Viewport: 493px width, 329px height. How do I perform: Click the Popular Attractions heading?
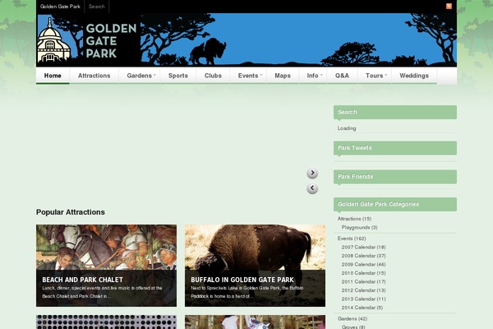pos(71,212)
